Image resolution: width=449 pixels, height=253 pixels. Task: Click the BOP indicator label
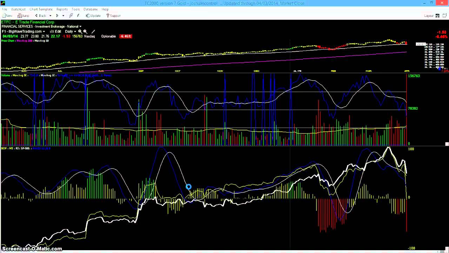coord(4,148)
